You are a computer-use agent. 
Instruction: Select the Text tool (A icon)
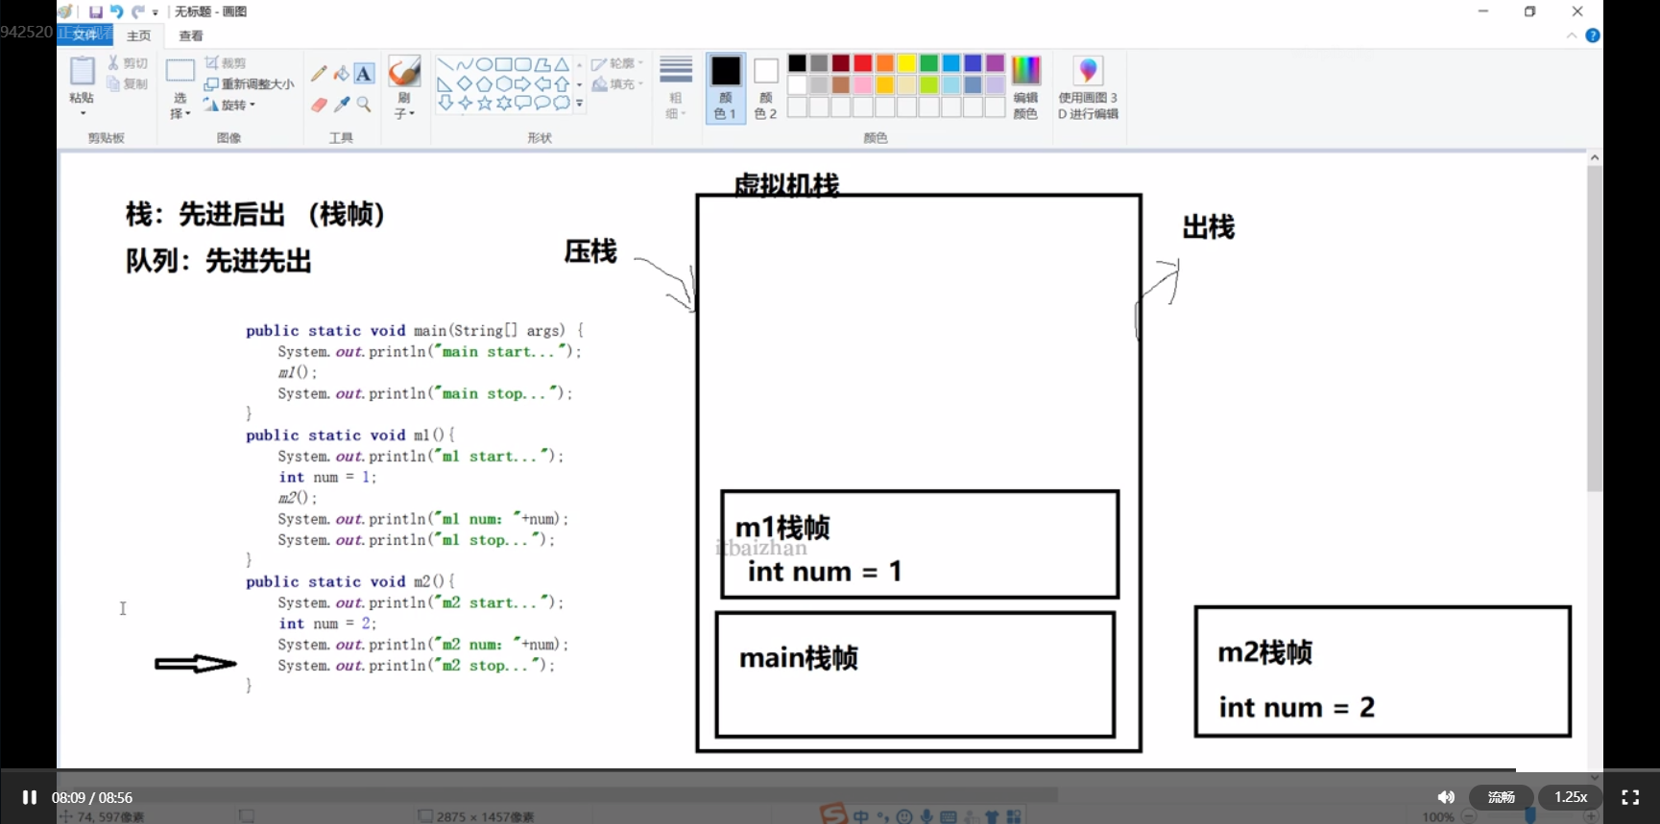point(364,74)
